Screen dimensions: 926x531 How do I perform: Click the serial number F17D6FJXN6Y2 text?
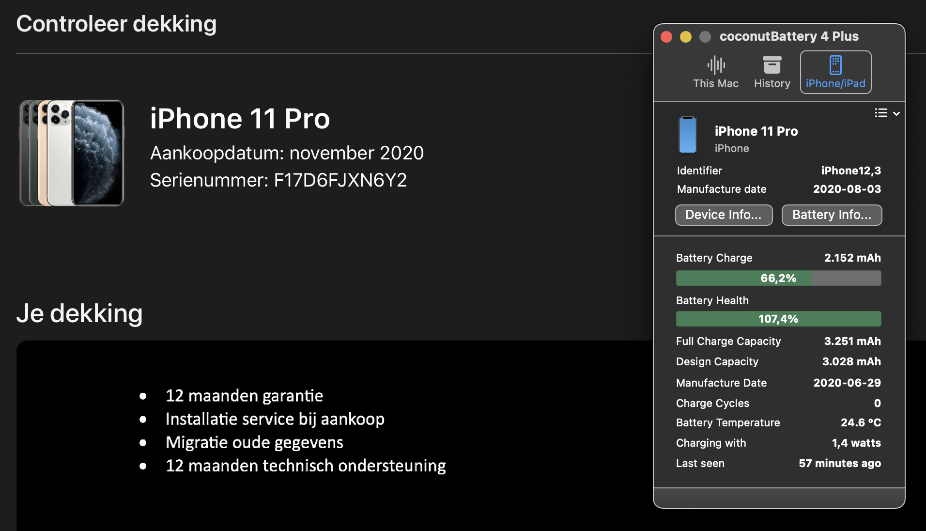click(x=340, y=180)
